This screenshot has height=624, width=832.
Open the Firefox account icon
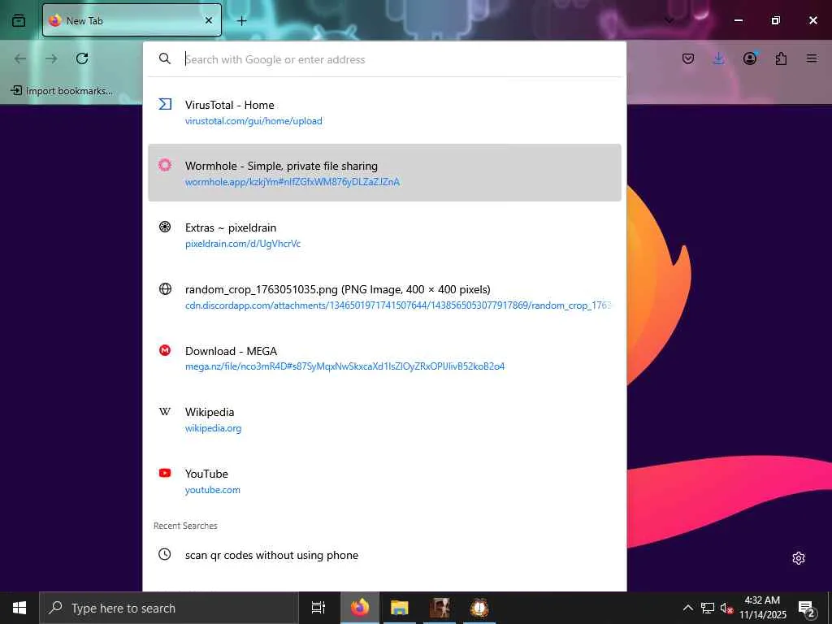pyautogui.click(x=750, y=58)
